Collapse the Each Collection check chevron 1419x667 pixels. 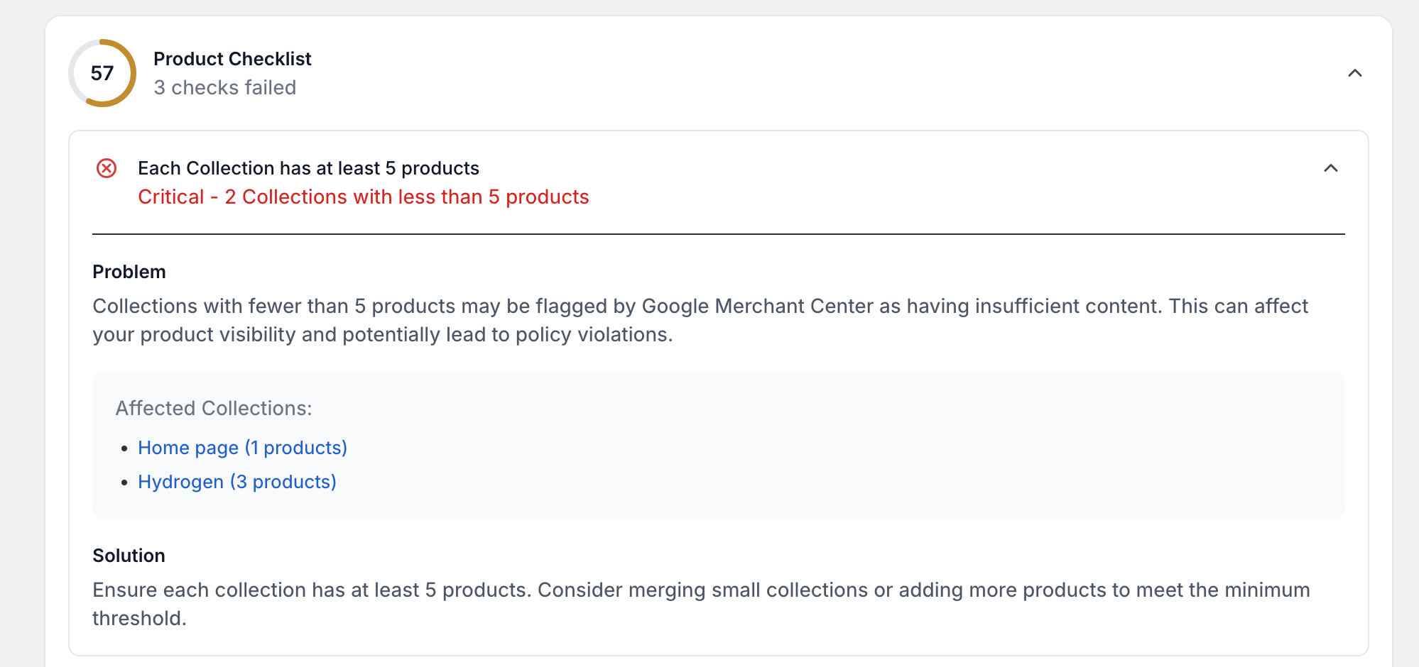click(x=1330, y=168)
